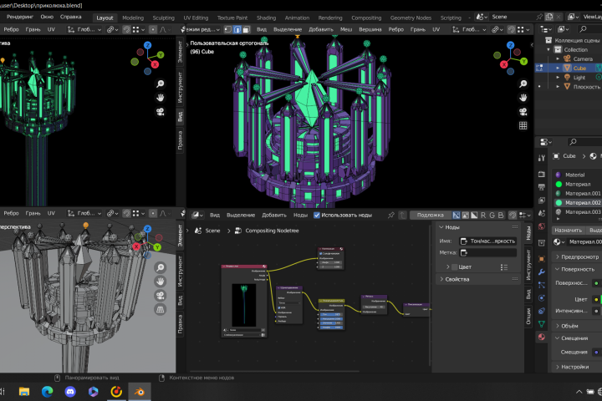
Task: Toggle the 'Подложка' backdrop button
Action: click(431, 215)
